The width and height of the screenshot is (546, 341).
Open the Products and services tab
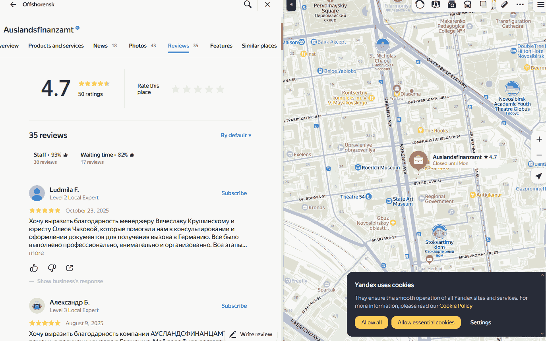[56, 46]
